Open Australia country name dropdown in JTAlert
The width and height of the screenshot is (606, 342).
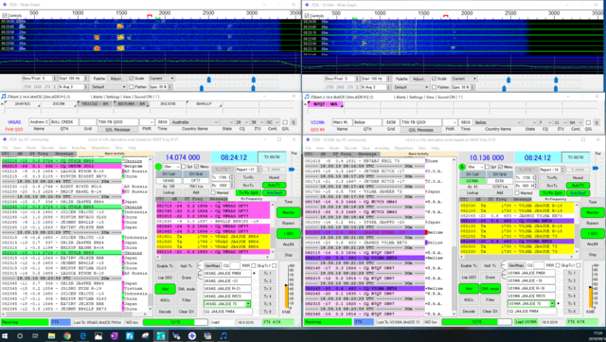[x=195, y=122]
